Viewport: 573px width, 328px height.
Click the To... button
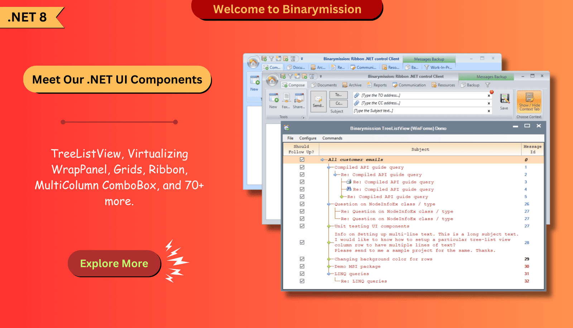[x=338, y=95]
